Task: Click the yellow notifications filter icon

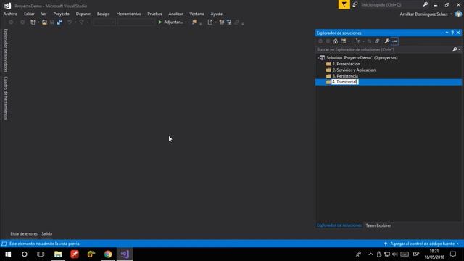Action: coord(344,4)
